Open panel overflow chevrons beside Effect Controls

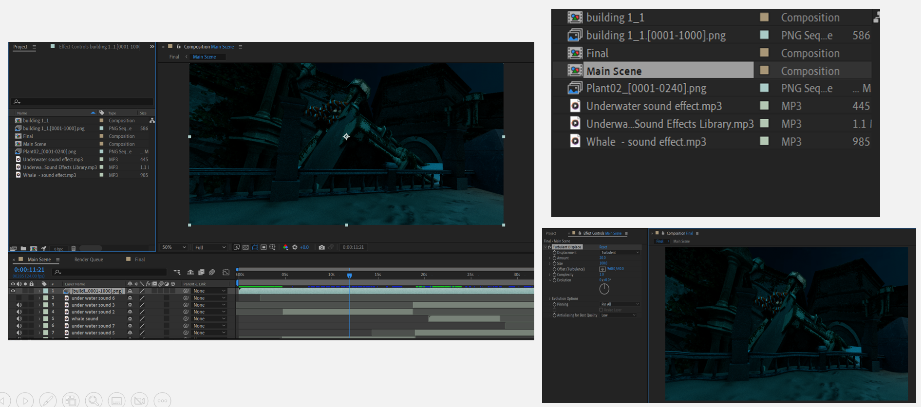(x=152, y=47)
